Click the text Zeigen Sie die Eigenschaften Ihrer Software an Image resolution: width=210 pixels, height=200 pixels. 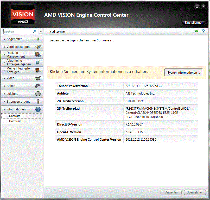[82, 40]
